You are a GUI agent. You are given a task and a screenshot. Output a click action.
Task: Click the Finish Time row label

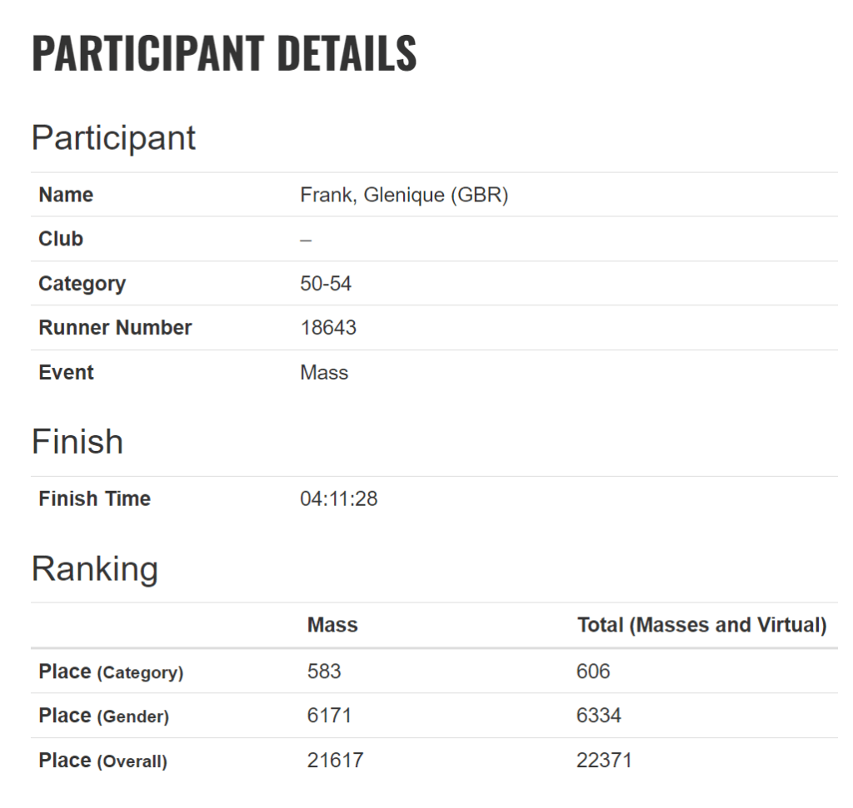coord(94,499)
